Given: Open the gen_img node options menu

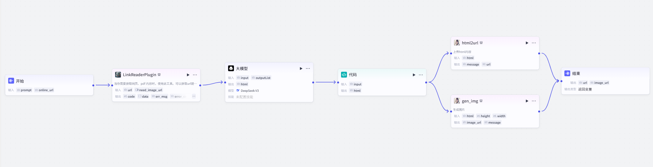Looking at the screenshot, I should coord(534,101).
